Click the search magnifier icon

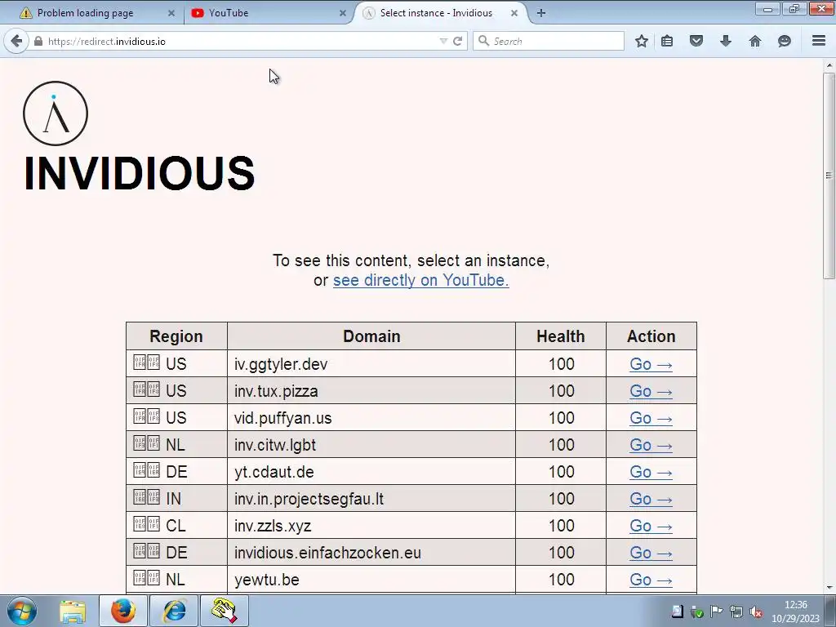483,41
